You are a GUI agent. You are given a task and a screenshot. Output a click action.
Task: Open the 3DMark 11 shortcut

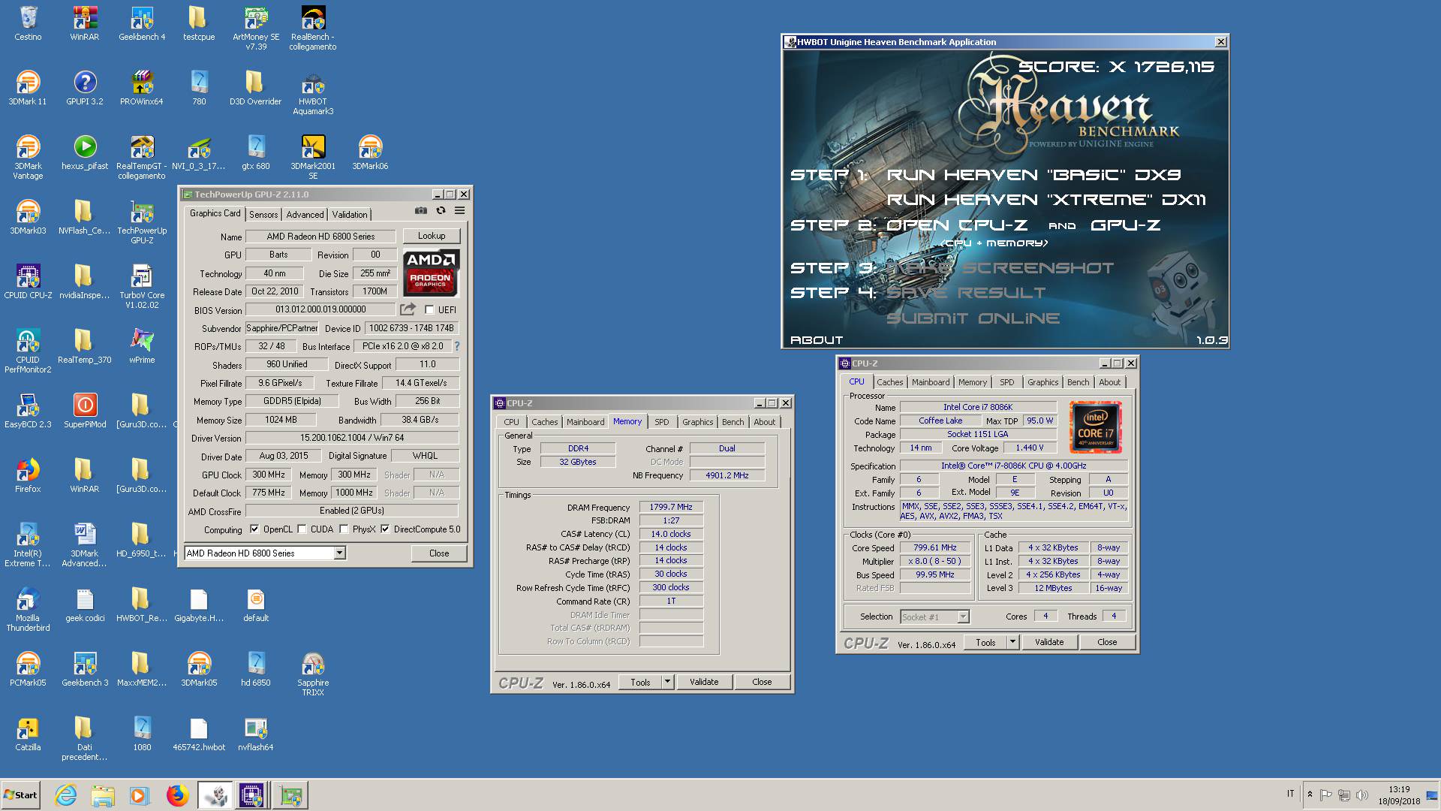click(x=28, y=88)
